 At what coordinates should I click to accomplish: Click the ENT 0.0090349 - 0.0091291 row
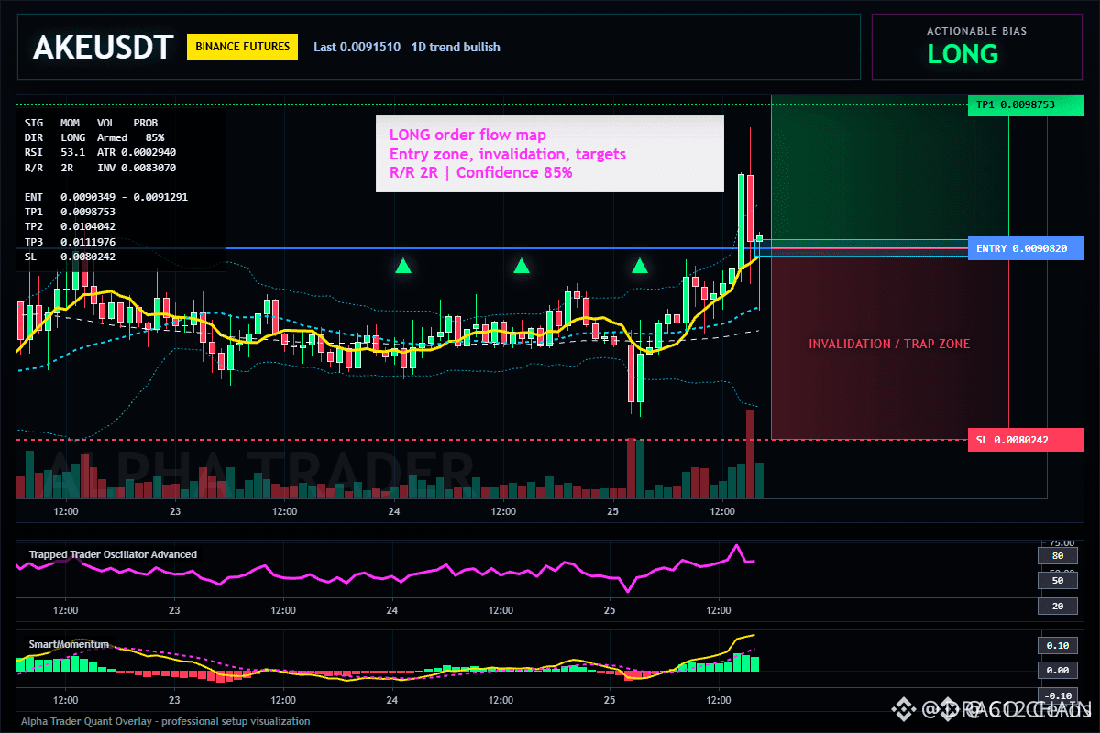click(106, 197)
